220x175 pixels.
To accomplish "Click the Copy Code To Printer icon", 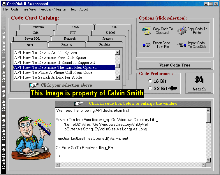I will click(182, 30).
